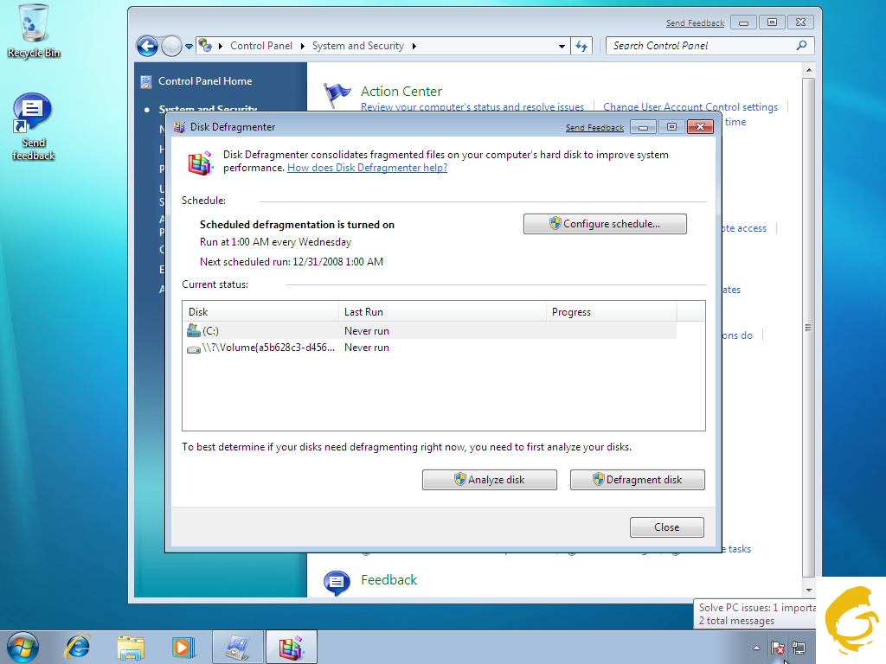Open the recent pages dropdown arrow
The width and height of the screenshot is (886, 664).
(189, 46)
